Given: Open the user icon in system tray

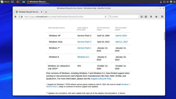Looking at the screenshot, I should pyautogui.click(x=161, y=2).
